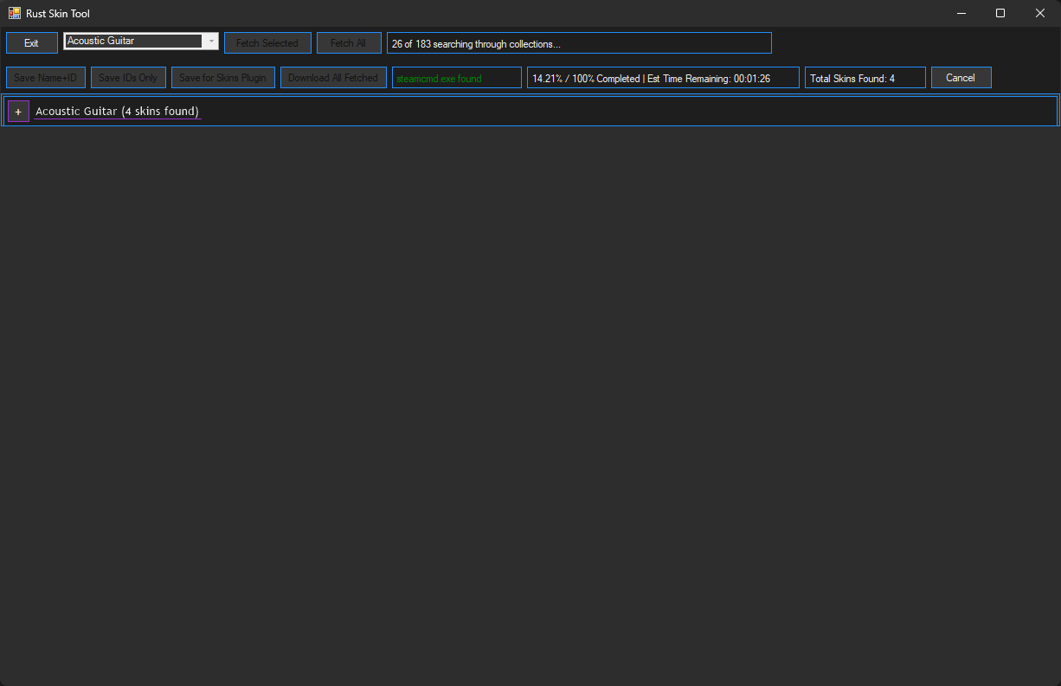This screenshot has width=1061, height=686.
Task: Click the Rust Skin Tool title bar icon
Action: [15, 13]
